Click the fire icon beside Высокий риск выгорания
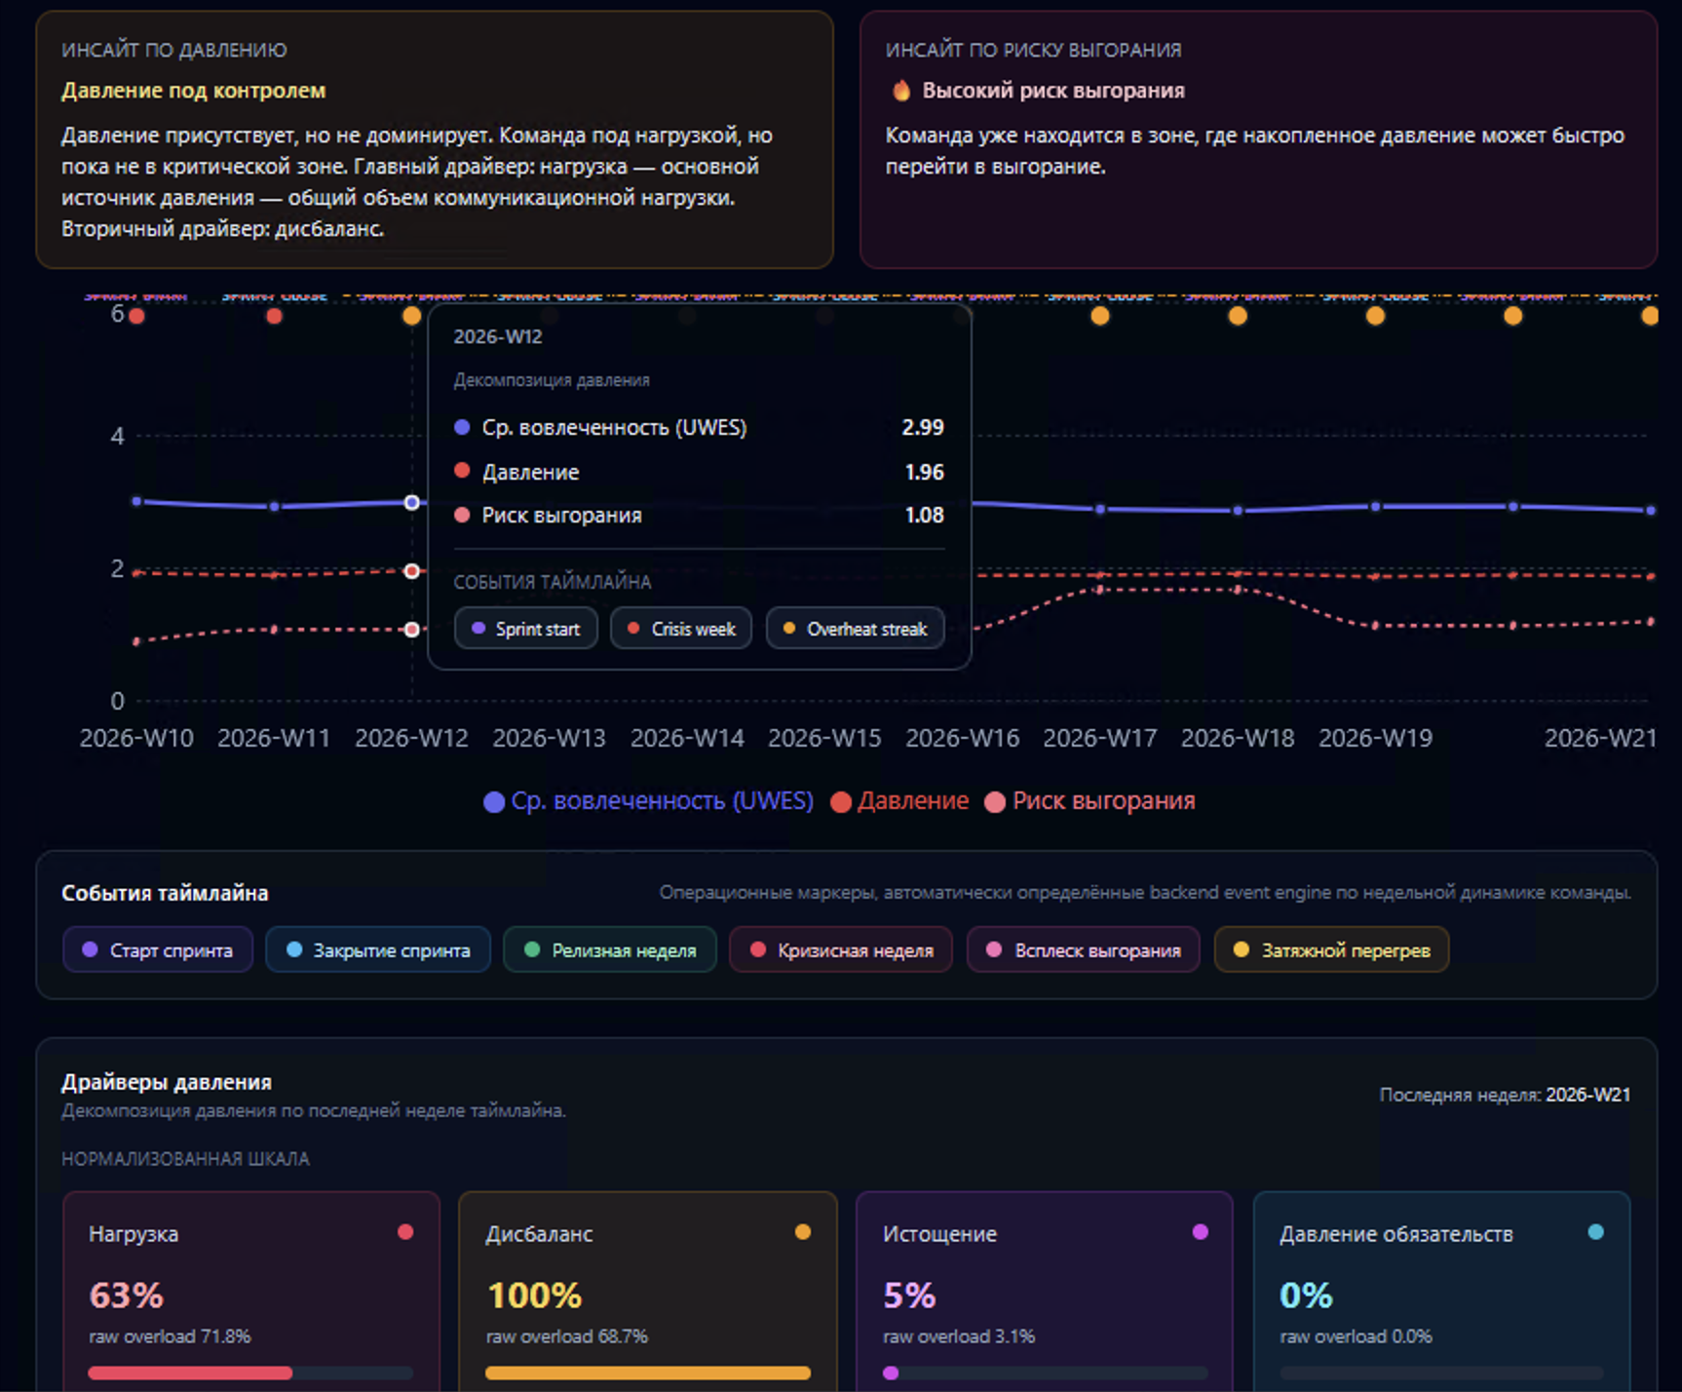The width and height of the screenshot is (1682, 1392). 901,91
